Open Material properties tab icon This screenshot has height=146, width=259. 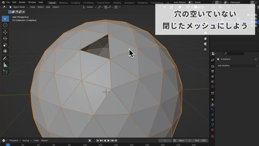(213, 130)
